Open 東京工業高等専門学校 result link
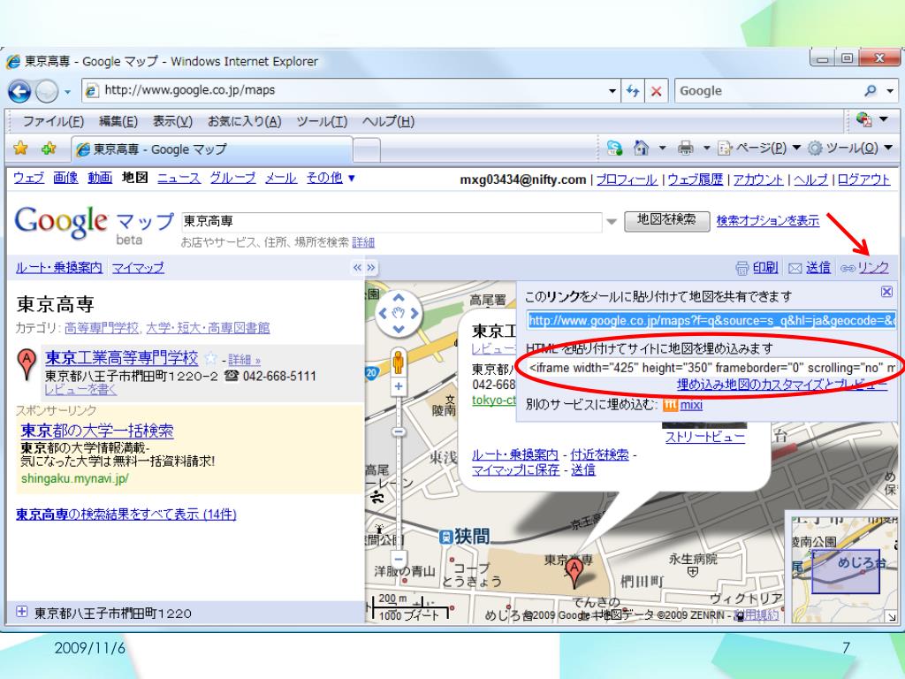The image size is (905, 679). (121, 358)
